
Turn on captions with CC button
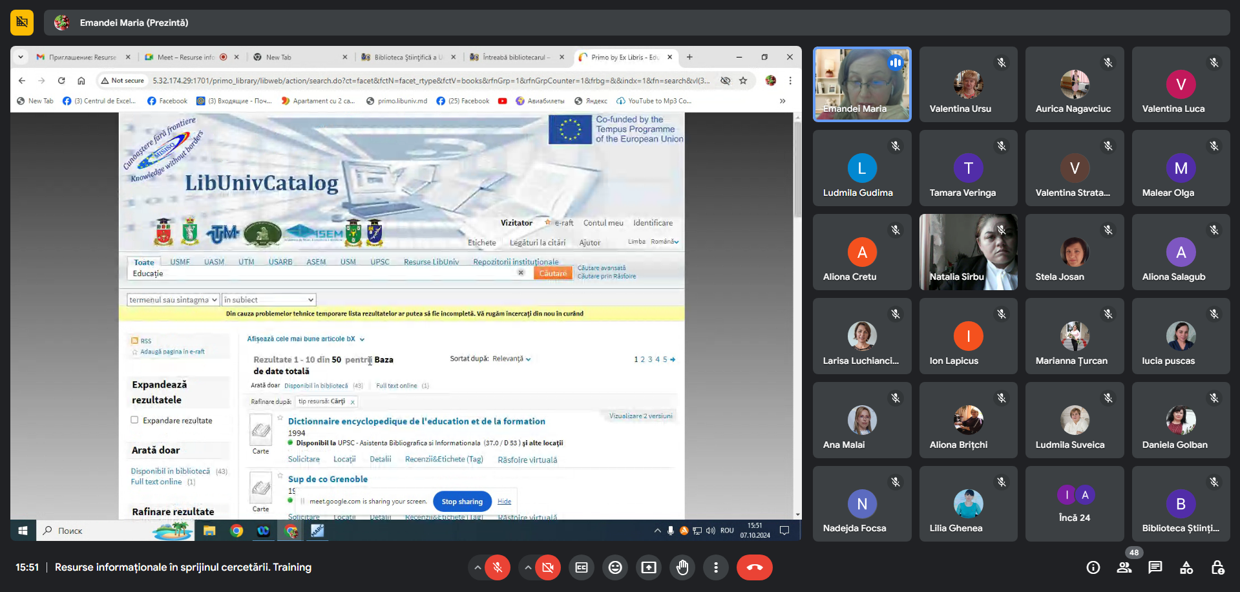[x=582, y=567]
